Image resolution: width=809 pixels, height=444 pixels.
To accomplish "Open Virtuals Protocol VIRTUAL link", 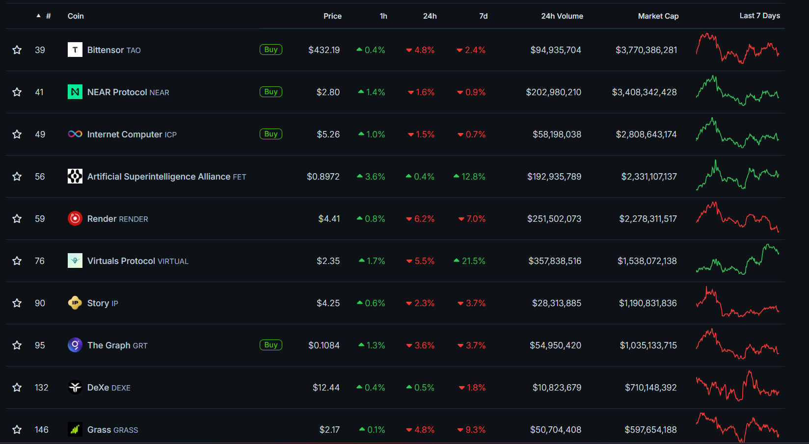I will point(138,261).
